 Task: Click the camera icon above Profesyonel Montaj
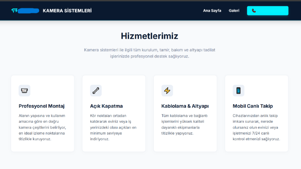click(24, 91)
